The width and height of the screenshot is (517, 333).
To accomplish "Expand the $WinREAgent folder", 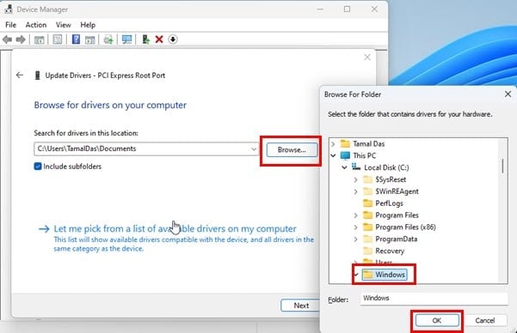I will click(355, 191).
